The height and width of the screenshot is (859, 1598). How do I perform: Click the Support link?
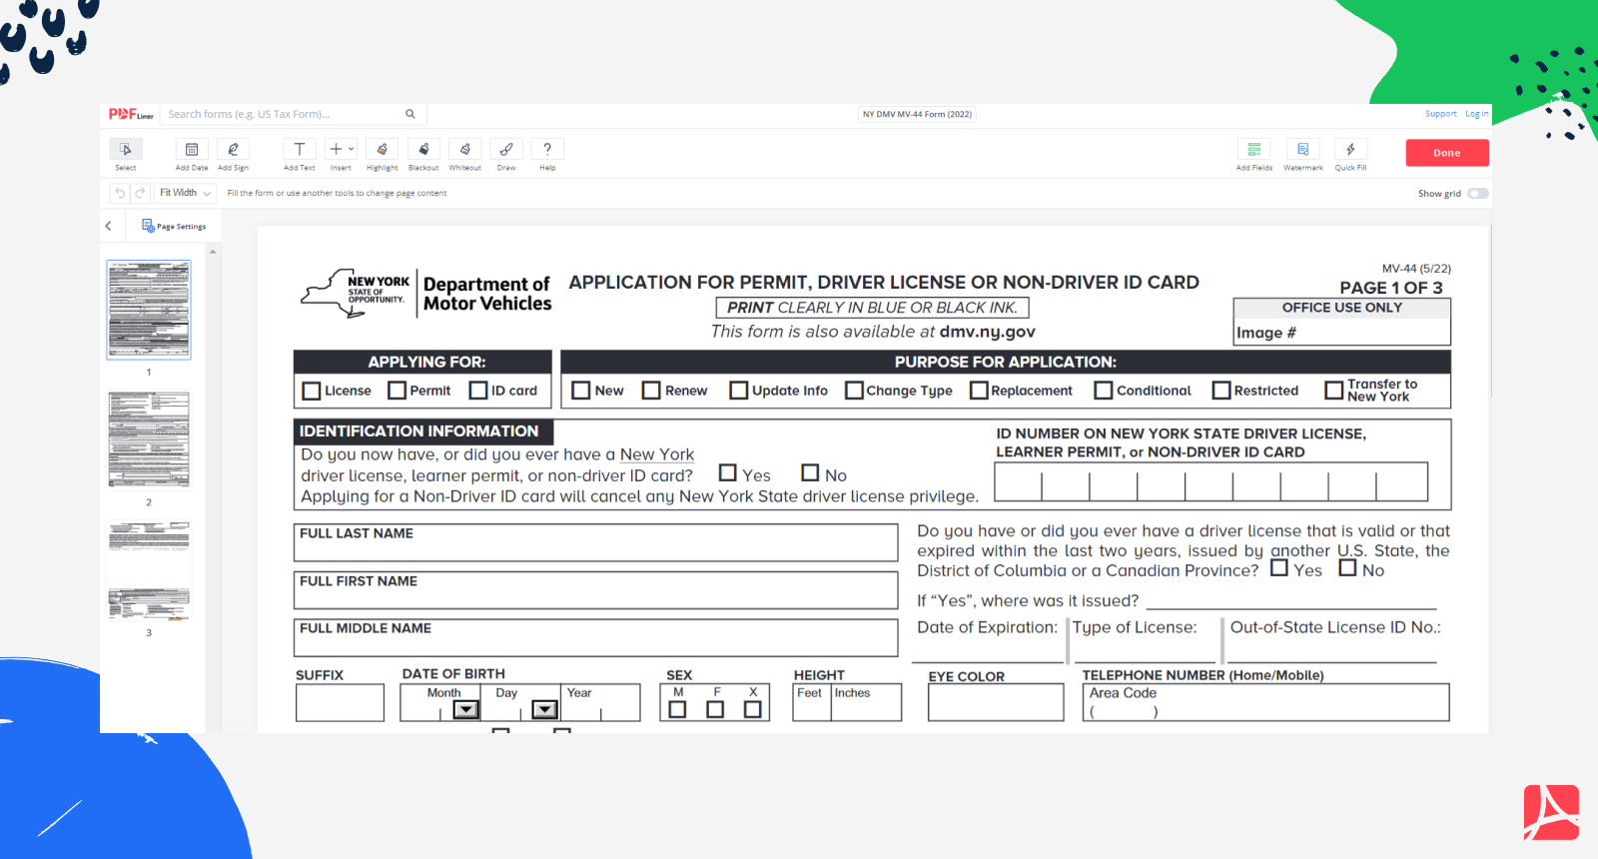[x=1440, y=114]
